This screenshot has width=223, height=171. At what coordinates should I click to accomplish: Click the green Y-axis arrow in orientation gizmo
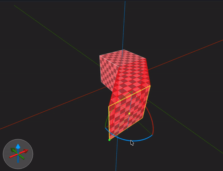coord(13,150)
